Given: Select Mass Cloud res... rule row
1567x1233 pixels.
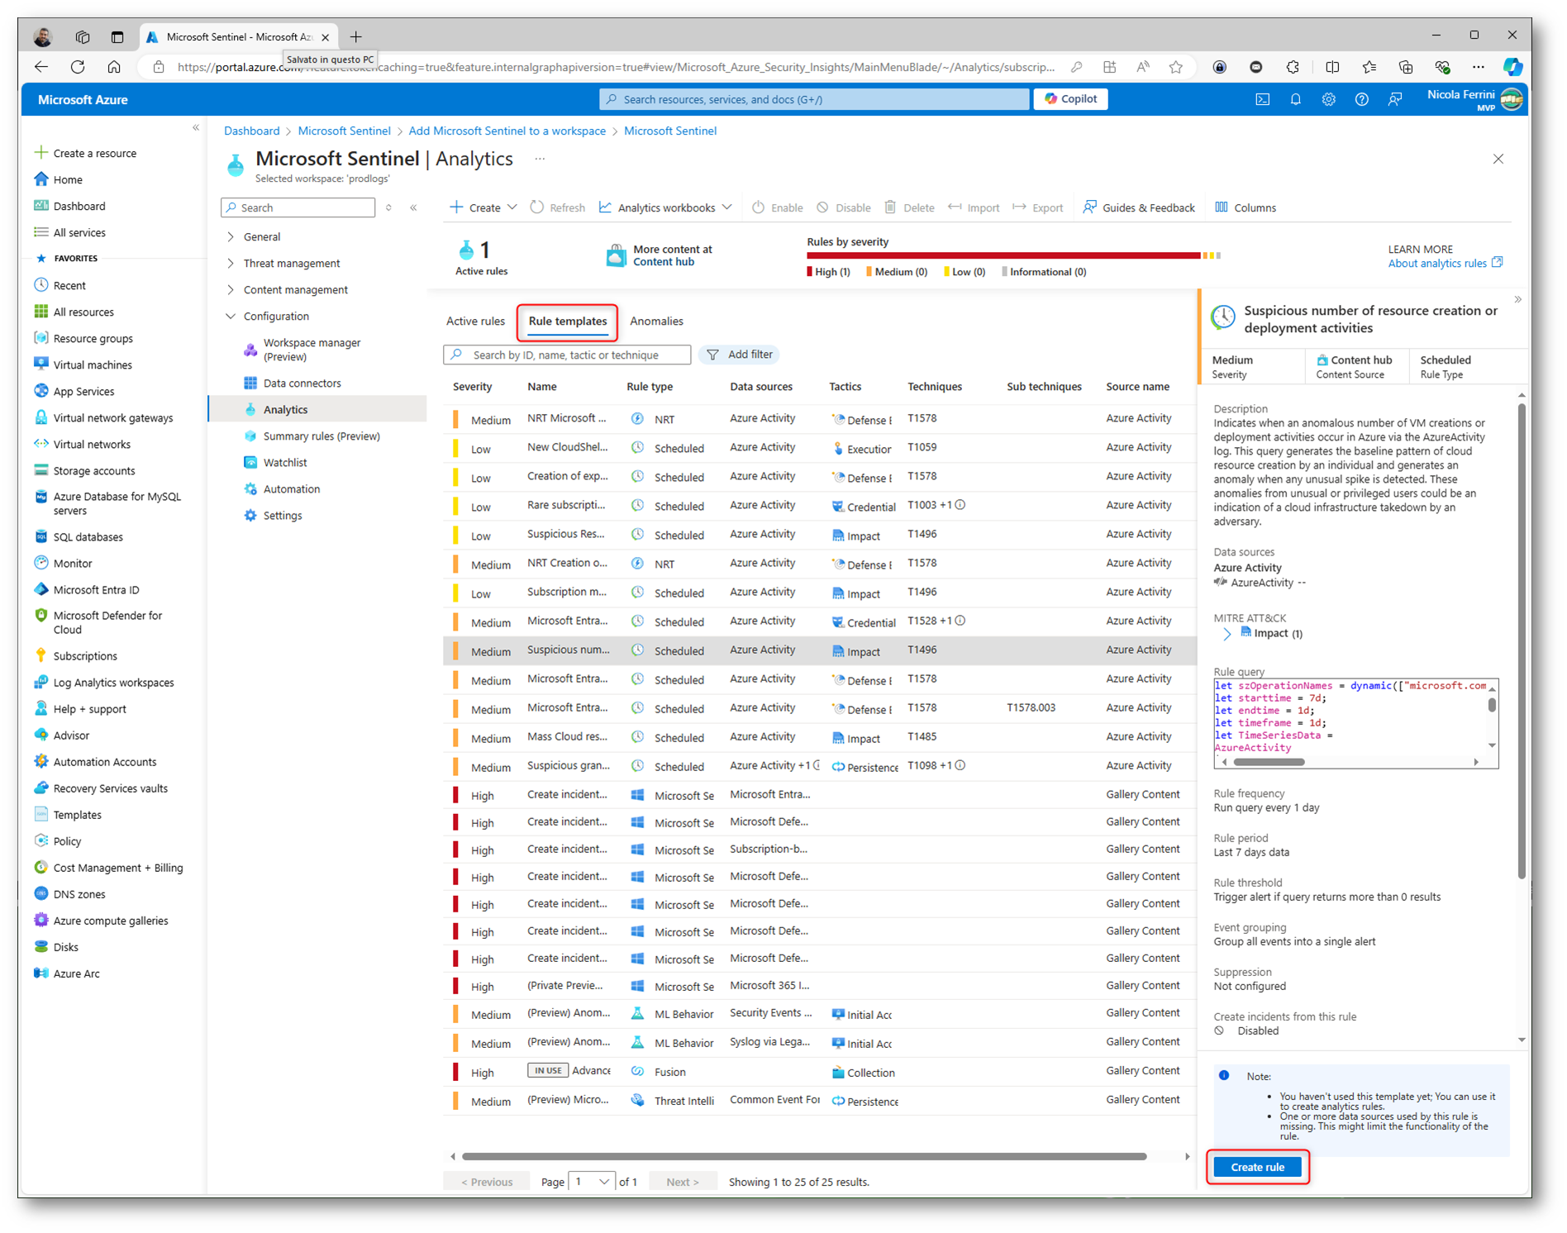Looking at the screenshot, I should click(x=819, y=737).
